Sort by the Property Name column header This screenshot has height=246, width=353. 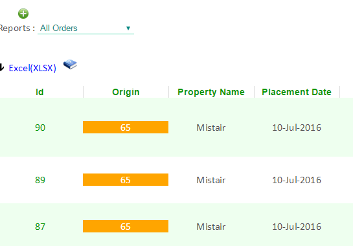pos(211,92)
